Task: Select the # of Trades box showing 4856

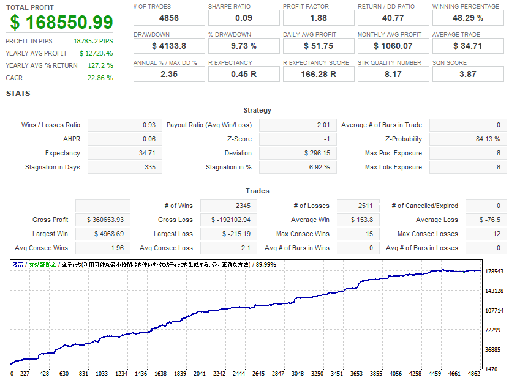Action: [x=169, y=18]
